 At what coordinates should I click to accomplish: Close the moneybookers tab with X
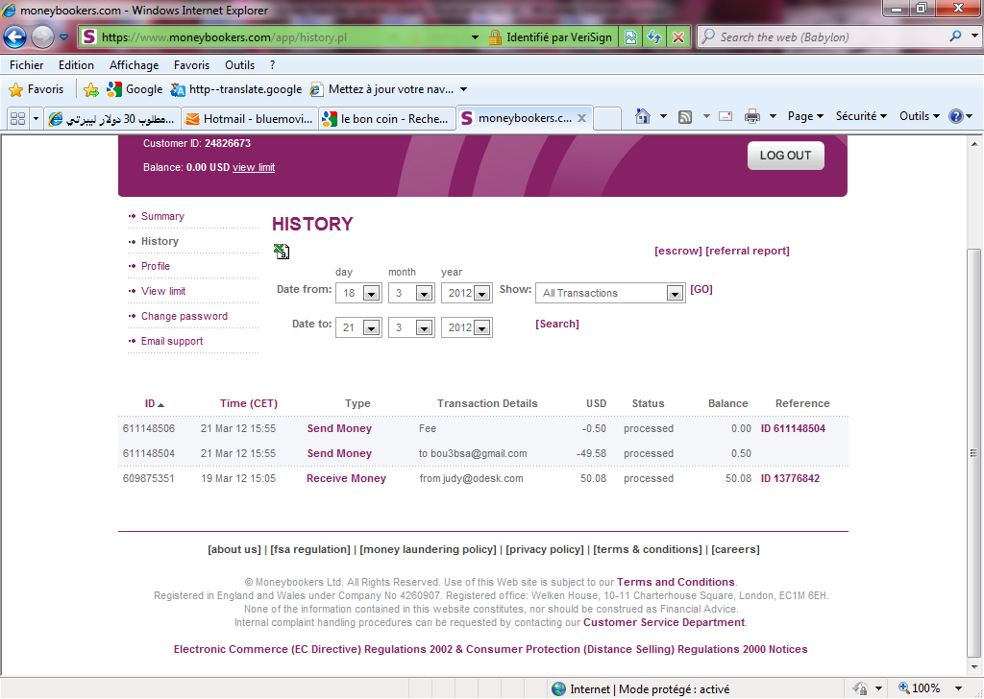pos(581,118)
